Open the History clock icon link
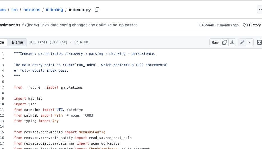 tap(252, 25)
